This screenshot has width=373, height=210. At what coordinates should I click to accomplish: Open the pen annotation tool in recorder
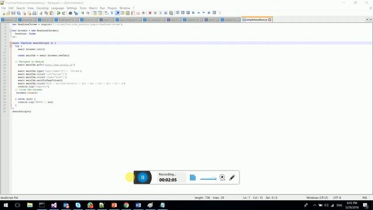pyautogui.click(x=232, y=177)
